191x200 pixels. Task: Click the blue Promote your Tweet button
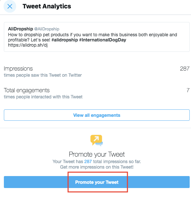[97, 182]
